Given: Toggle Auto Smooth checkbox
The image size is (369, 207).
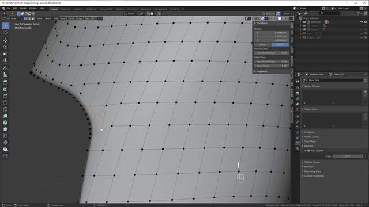Looking at the screenshot, I should click(308, 151).
